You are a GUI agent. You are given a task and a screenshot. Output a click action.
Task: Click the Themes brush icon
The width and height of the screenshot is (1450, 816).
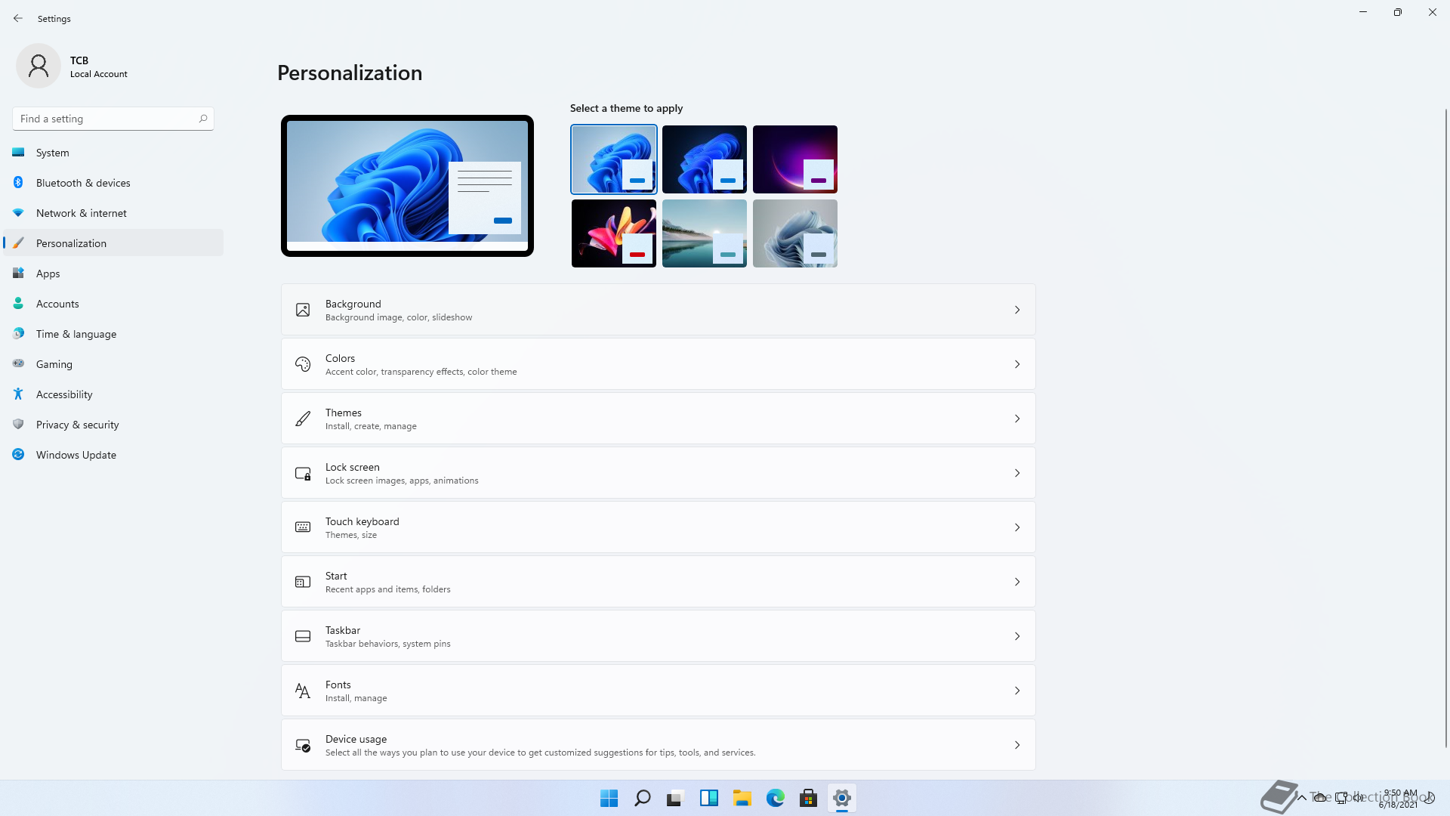click(303, 419)
